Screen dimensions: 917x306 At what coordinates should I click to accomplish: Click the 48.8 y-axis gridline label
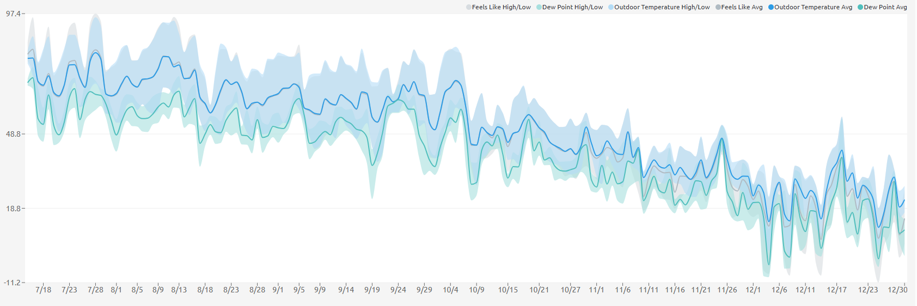[x=13, y=134]
